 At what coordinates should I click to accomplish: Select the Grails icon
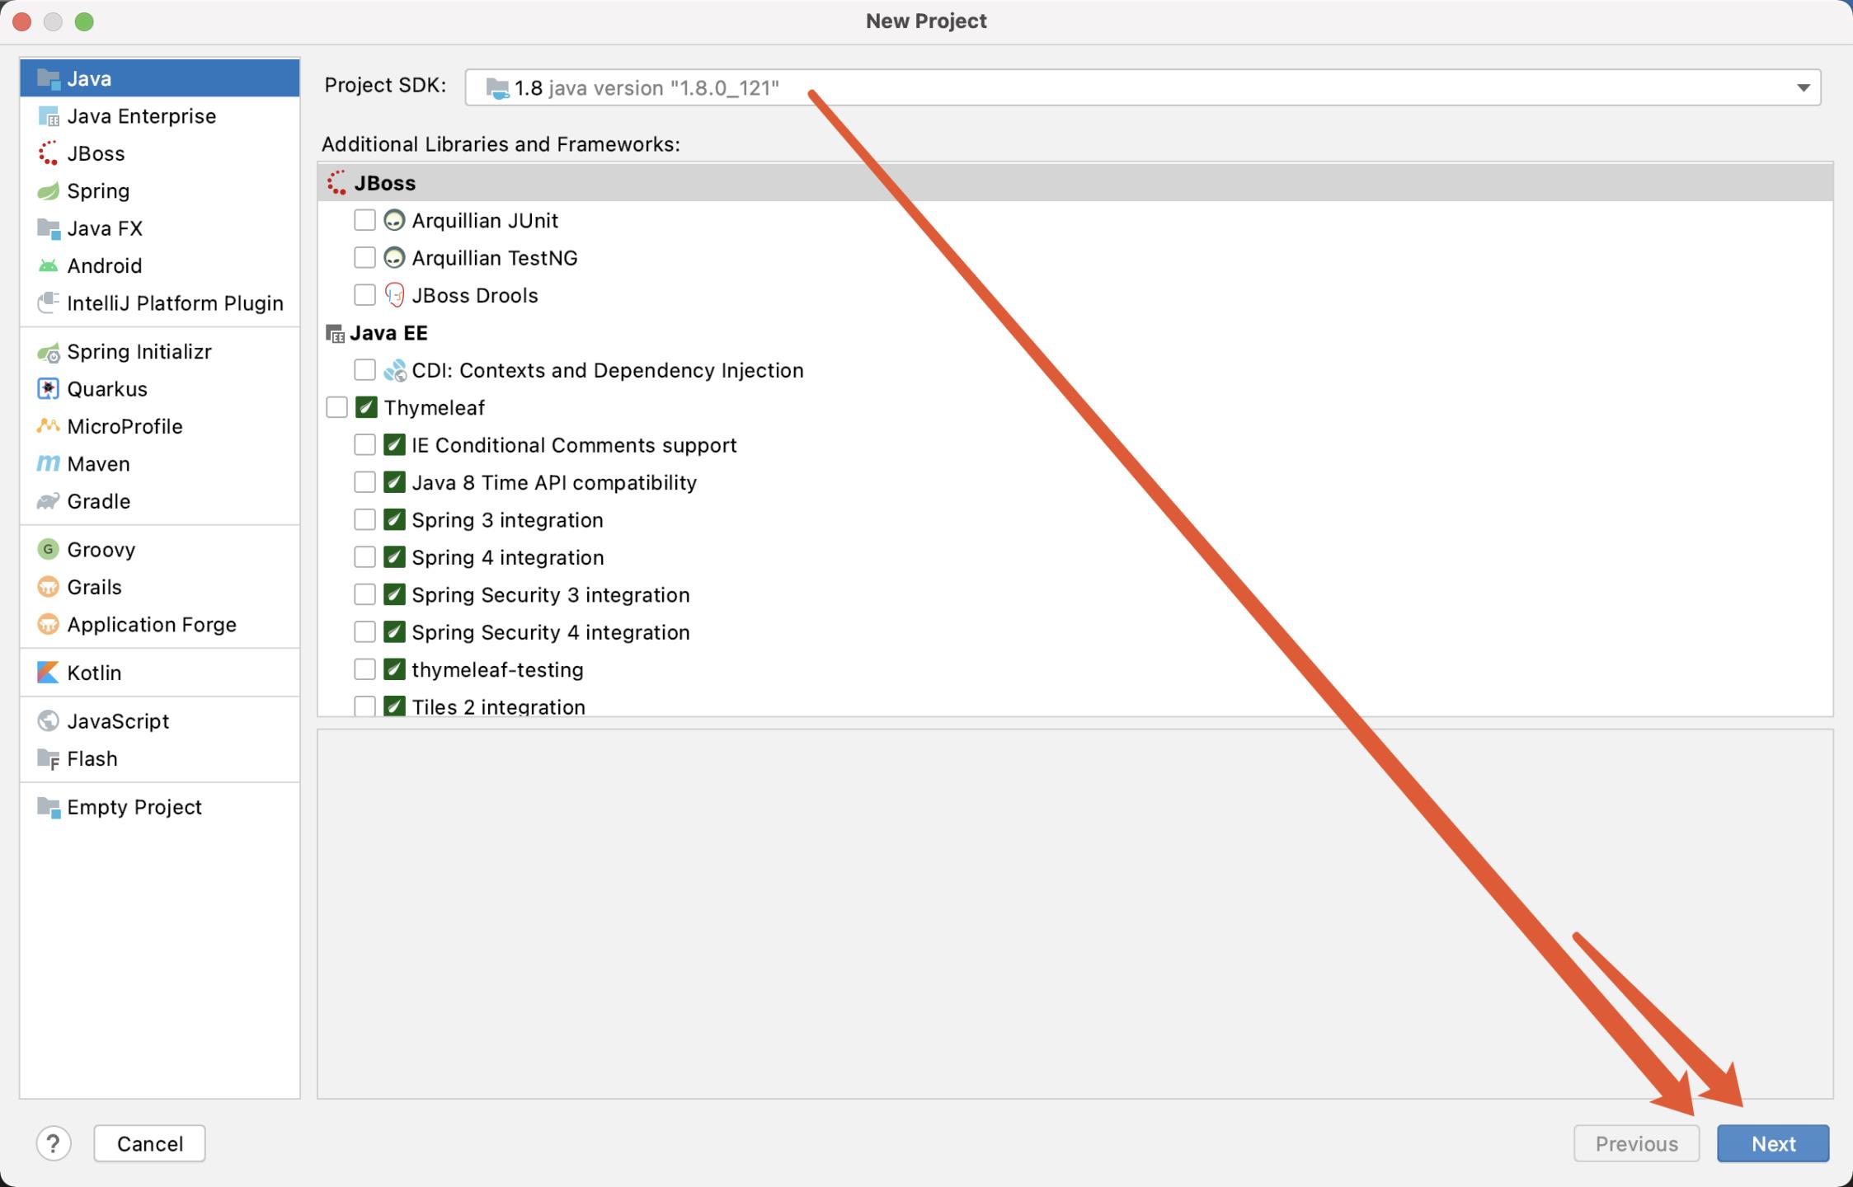[x=49, y=587]
